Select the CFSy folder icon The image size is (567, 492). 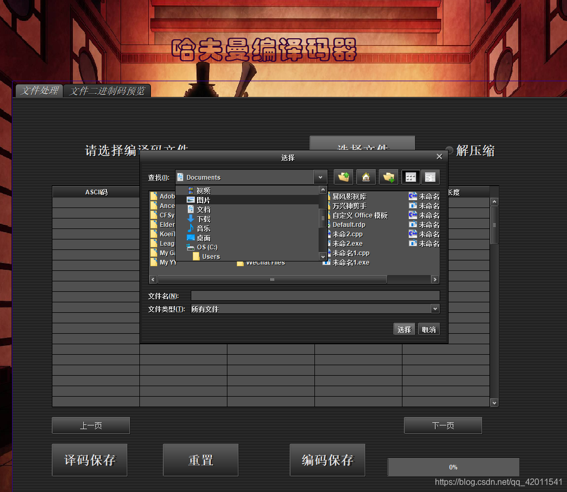[154, 215]
